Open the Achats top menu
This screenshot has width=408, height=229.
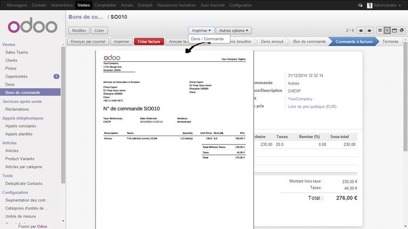127,5
